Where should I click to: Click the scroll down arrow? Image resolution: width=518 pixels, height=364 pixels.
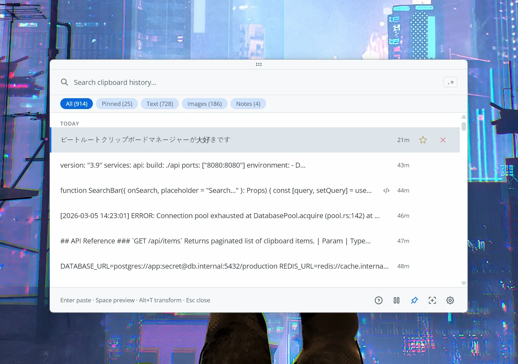464,283
